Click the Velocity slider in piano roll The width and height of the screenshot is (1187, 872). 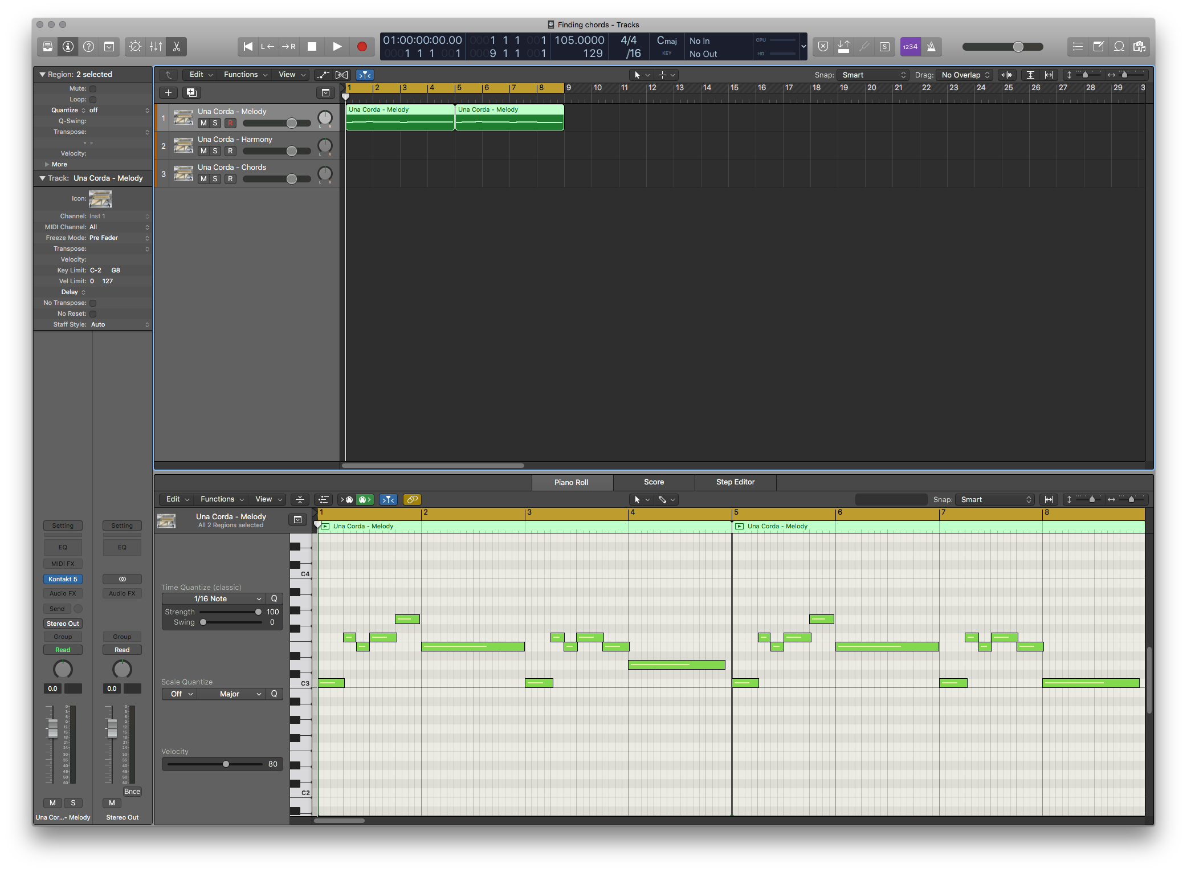tap(226, 764)
